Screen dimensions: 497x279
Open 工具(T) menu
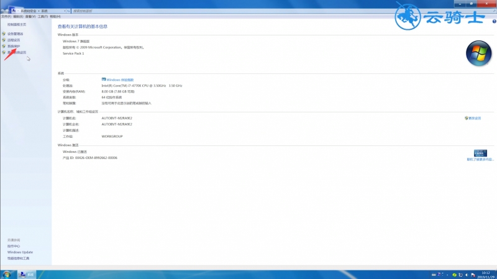pyautogui.click(x=43, y=17)
